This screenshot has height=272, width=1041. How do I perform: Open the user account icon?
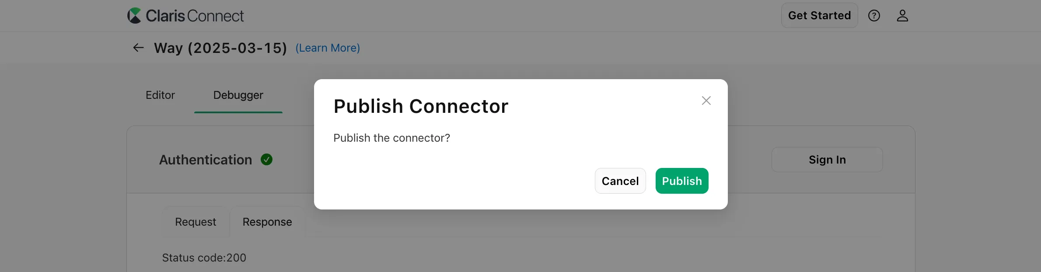902,15
